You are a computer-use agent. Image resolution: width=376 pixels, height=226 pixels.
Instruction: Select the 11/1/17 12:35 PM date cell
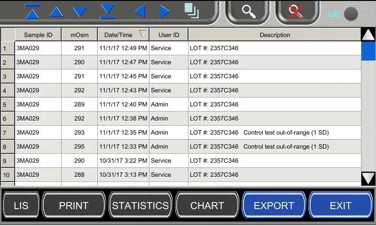coord(123,133)
